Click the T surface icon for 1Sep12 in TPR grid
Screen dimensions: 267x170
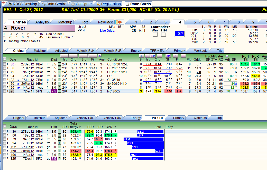pyautogui.click(x=59, y=135)
